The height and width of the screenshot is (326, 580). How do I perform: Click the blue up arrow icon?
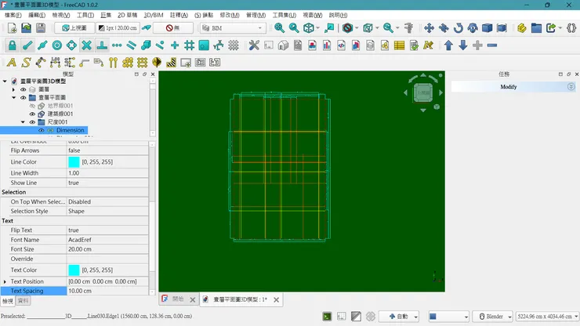448,45
